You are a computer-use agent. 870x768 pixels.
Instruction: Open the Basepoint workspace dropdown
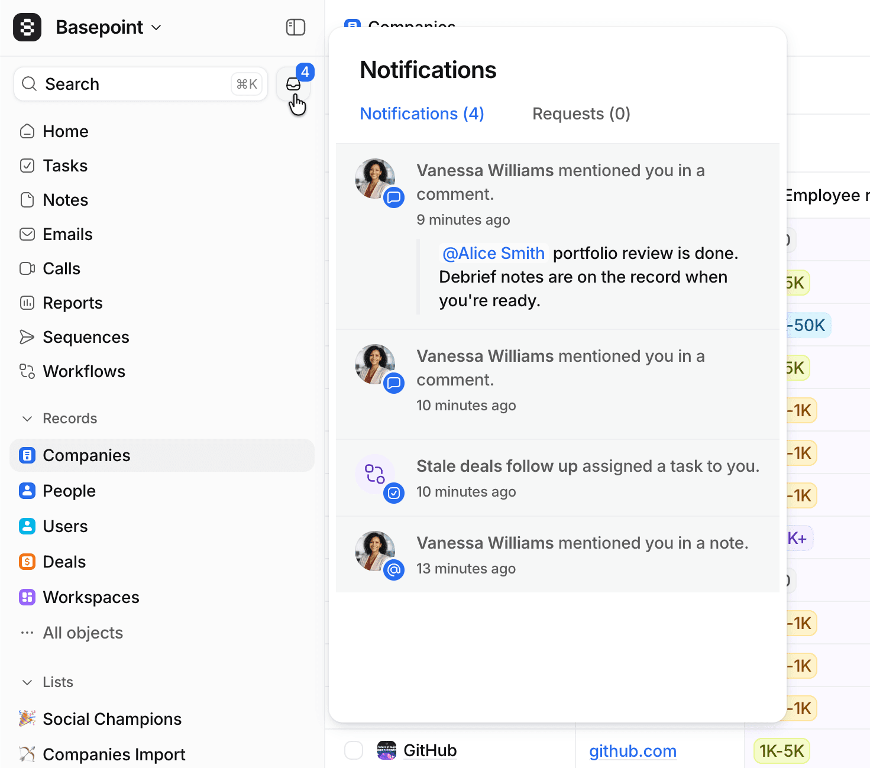click(x=109, y=27)
